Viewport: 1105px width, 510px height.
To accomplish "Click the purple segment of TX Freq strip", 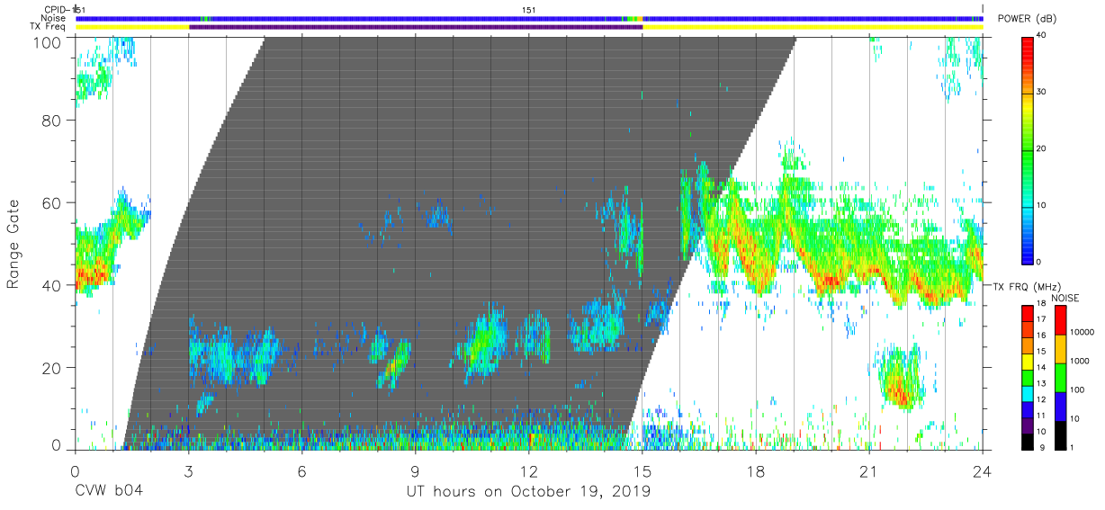I will 416,27.
